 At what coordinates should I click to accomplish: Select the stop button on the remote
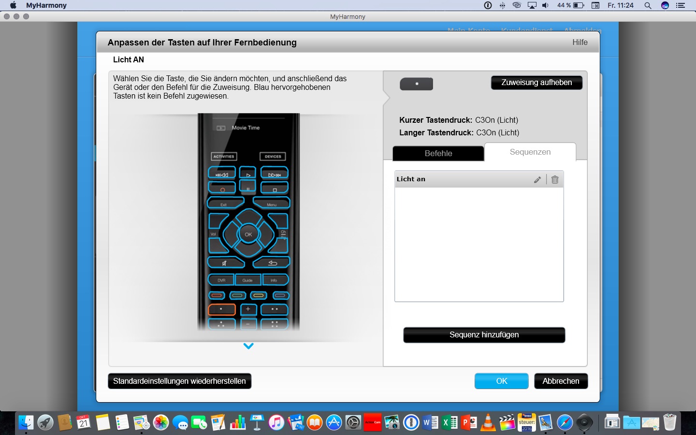[275, 188]
